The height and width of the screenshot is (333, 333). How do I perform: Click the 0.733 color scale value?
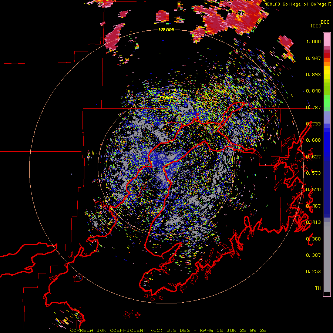pos(313,124)
